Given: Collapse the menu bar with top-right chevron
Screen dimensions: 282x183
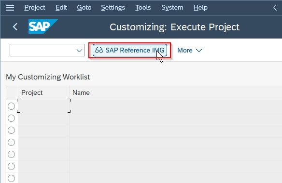Looking at the screenshot, I should [x=275, y=8].
